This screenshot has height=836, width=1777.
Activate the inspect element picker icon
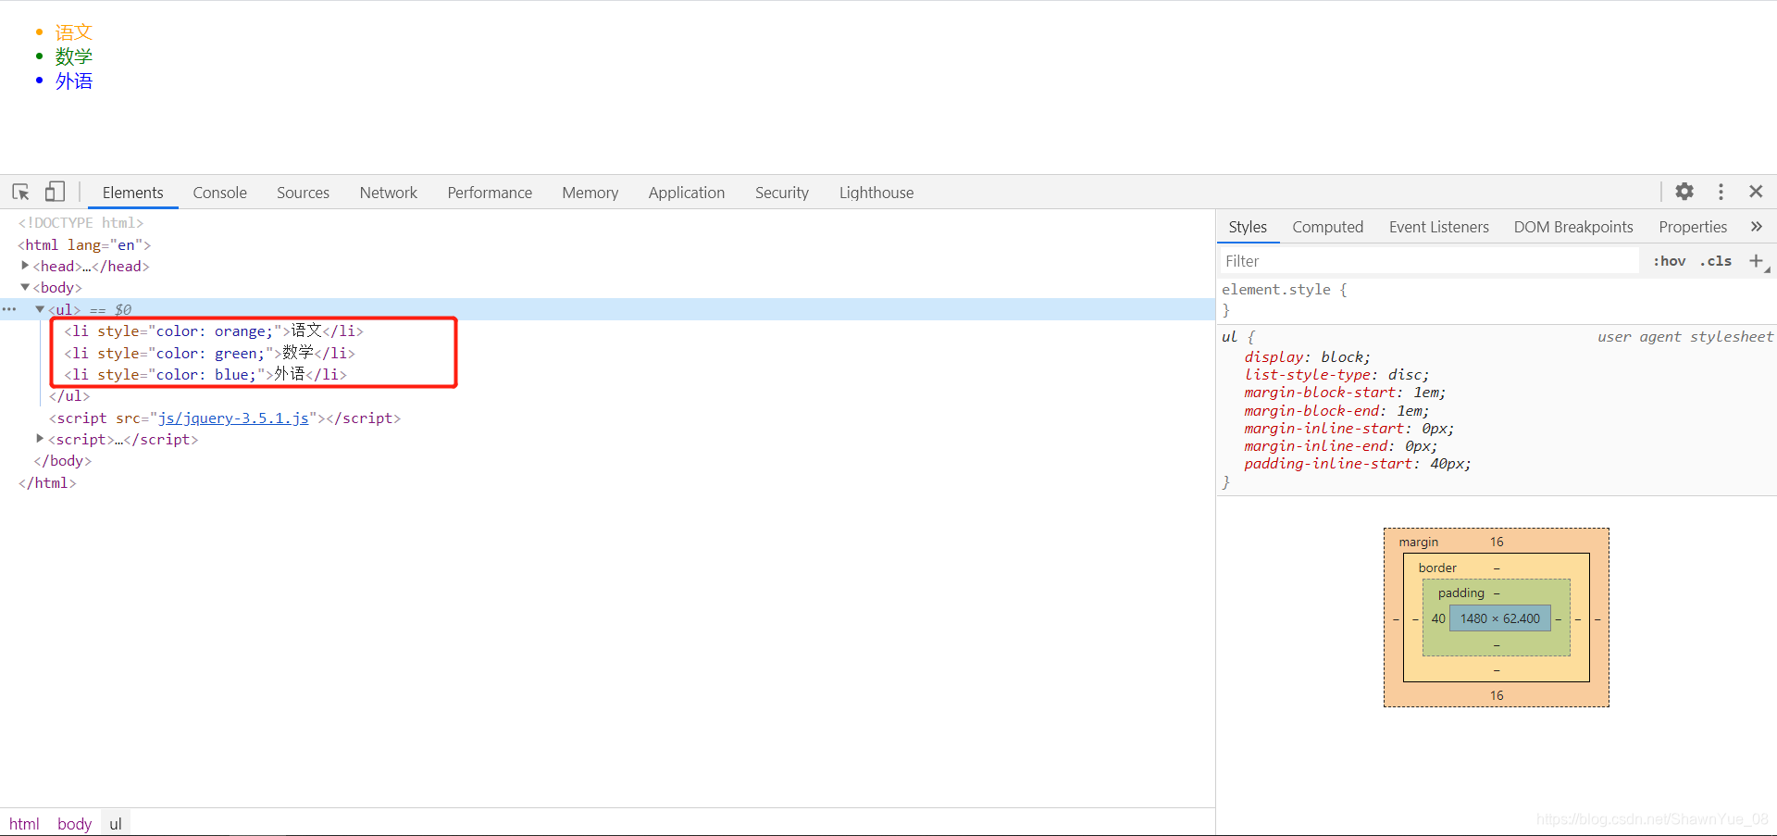click(x=20, y=192)
